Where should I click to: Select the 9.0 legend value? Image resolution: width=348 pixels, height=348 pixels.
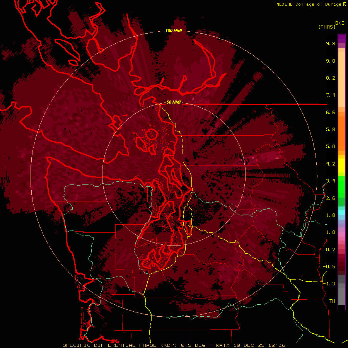(331, 61)
